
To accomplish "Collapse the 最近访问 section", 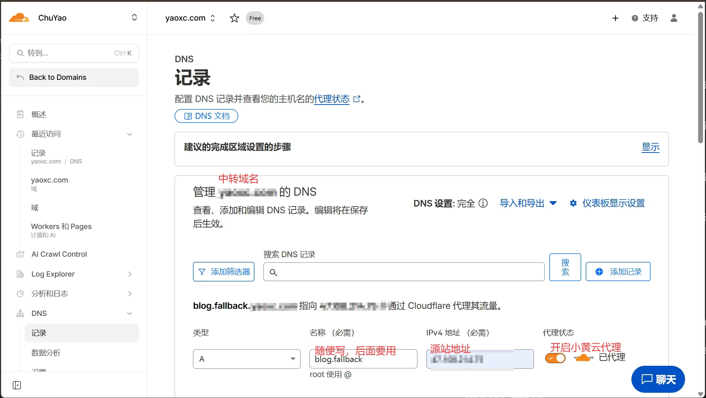I will [x=130, y=134].
